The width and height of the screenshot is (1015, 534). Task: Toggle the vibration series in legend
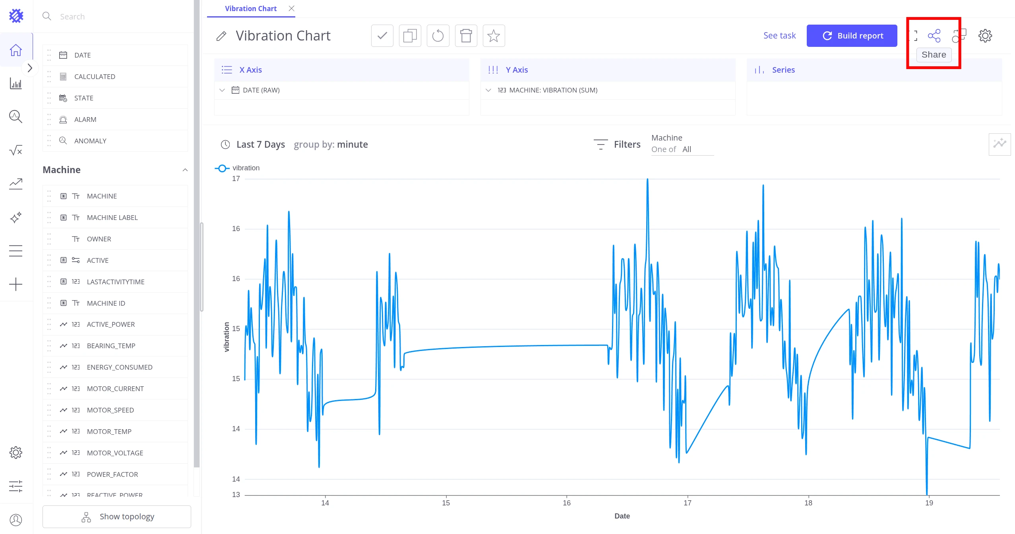(x=237, y=168)
